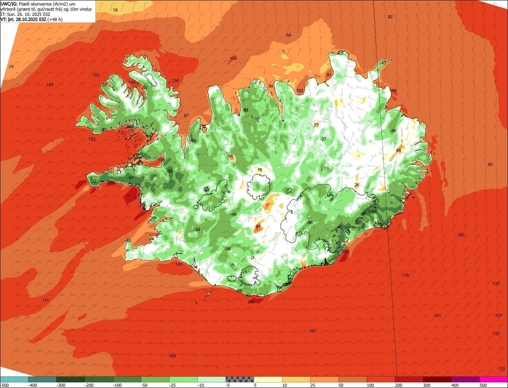This screenshot has width=508, height=388.
Task: Click the flux value 16 above the glacier
Action: 260,170
